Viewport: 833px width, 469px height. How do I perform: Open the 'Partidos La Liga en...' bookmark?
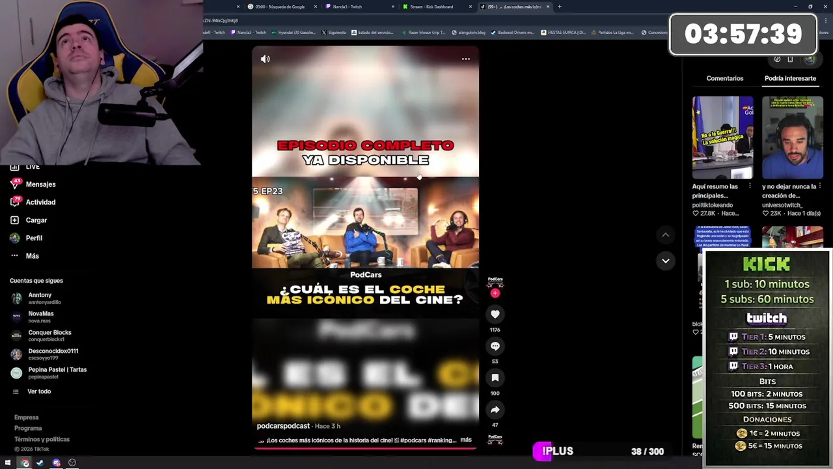point(612,32)
